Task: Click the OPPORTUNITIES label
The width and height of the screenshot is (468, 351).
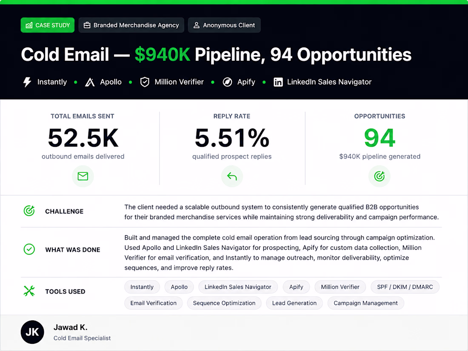Action: (x=380, y=116)
